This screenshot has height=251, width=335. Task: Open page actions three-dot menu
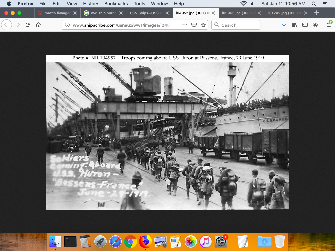185,25
